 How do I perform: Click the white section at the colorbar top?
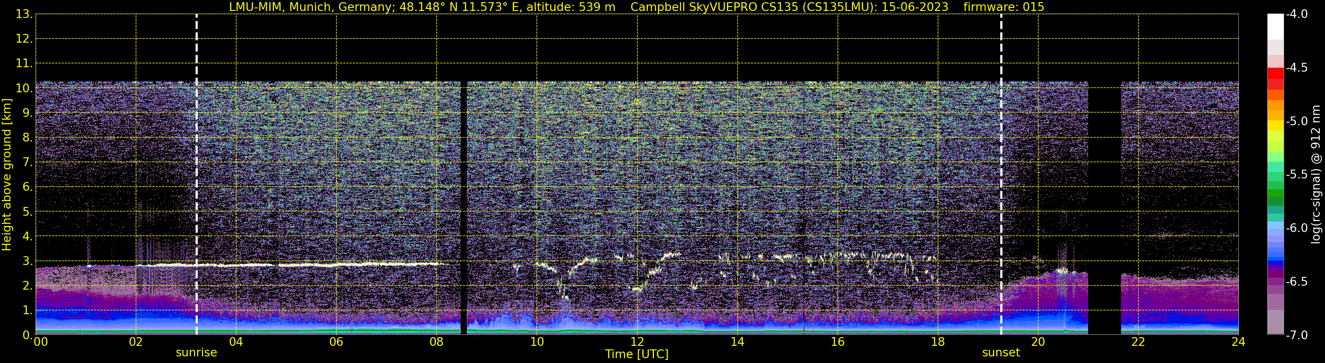(1275, 27)
